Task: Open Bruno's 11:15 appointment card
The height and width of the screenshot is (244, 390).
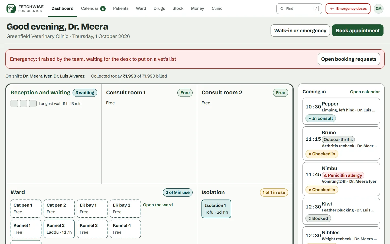Action: pyautogui.click(x=341, y=143)
